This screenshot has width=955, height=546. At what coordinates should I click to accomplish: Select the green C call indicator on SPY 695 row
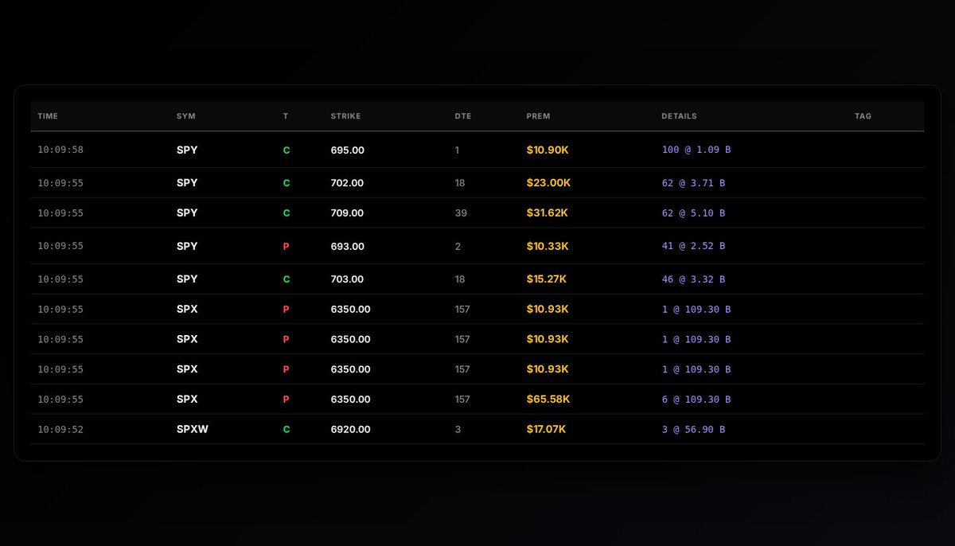(x=286, y=150)
